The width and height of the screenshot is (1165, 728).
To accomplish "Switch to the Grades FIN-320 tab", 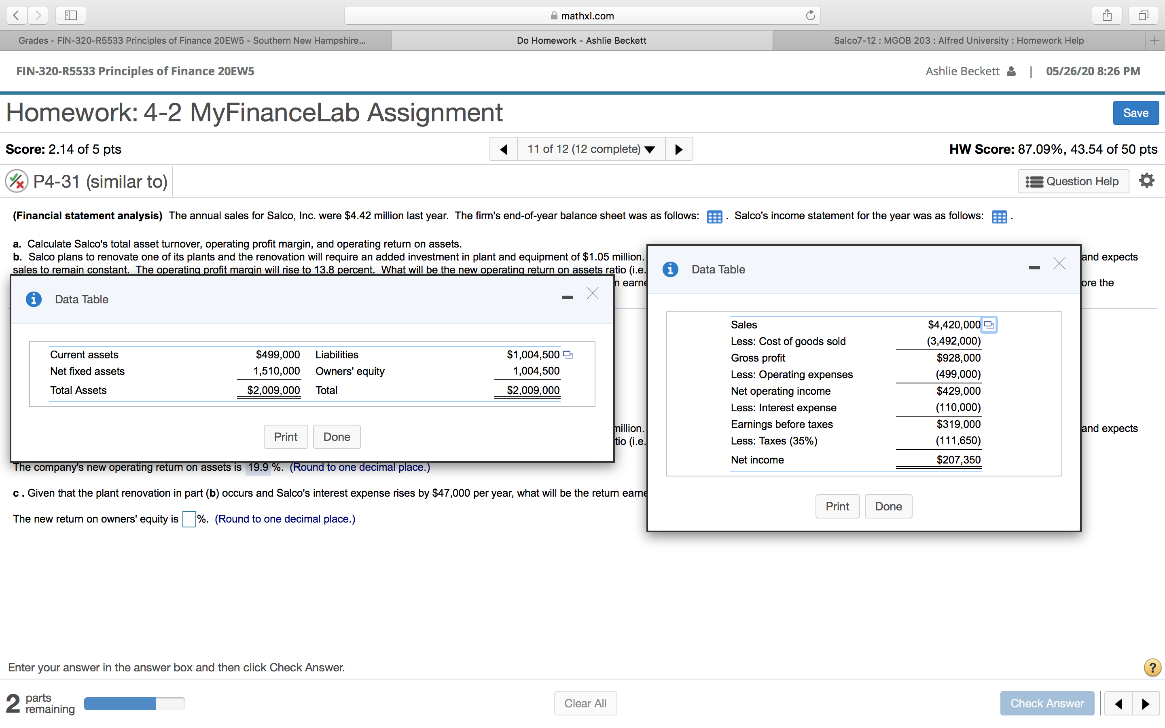I will (x=193, y=40).
